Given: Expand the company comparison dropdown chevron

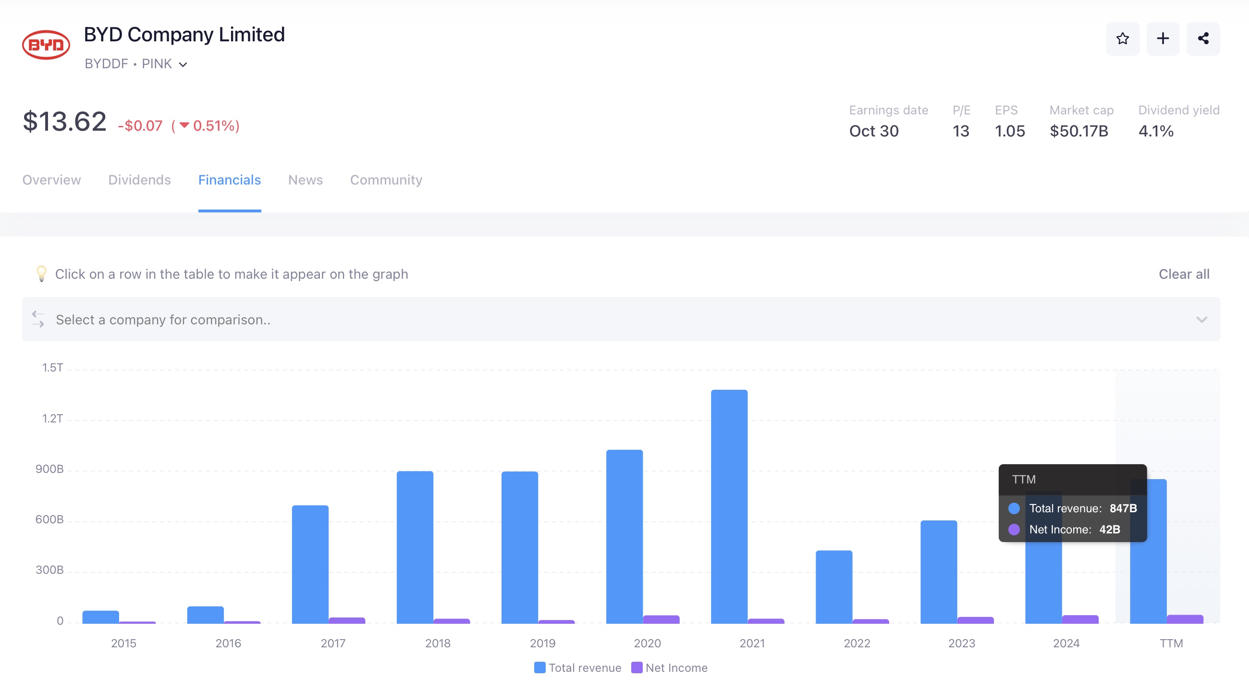Looking at the screenshot, I should 1201,319.
